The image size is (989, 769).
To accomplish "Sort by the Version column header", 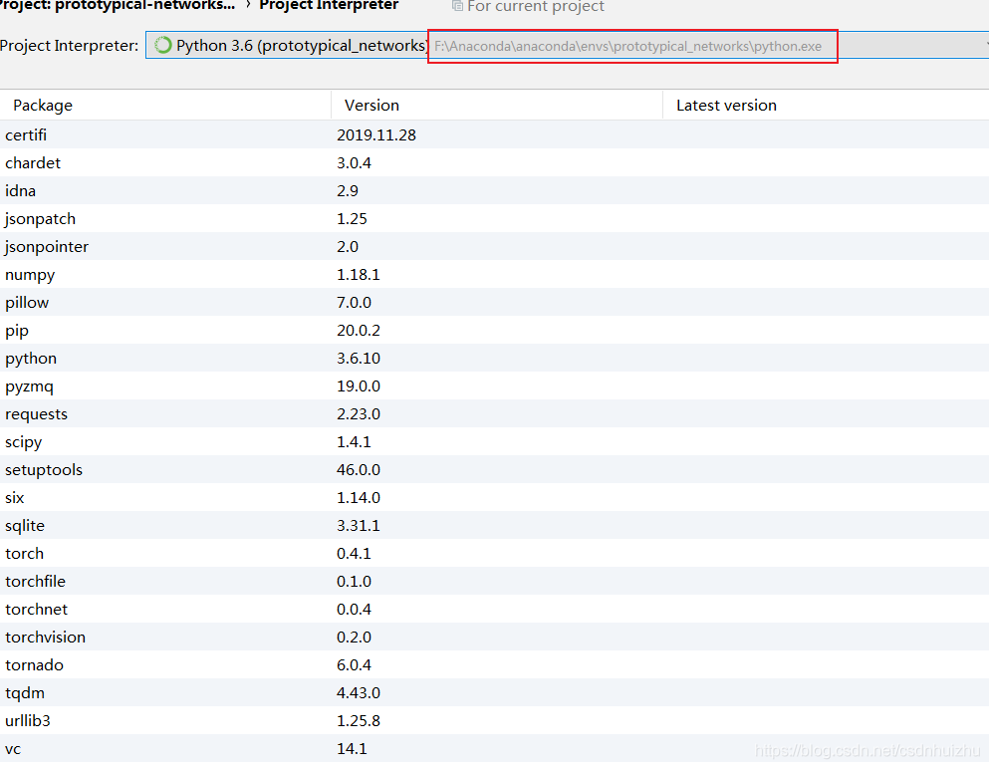I will [371, 106].
